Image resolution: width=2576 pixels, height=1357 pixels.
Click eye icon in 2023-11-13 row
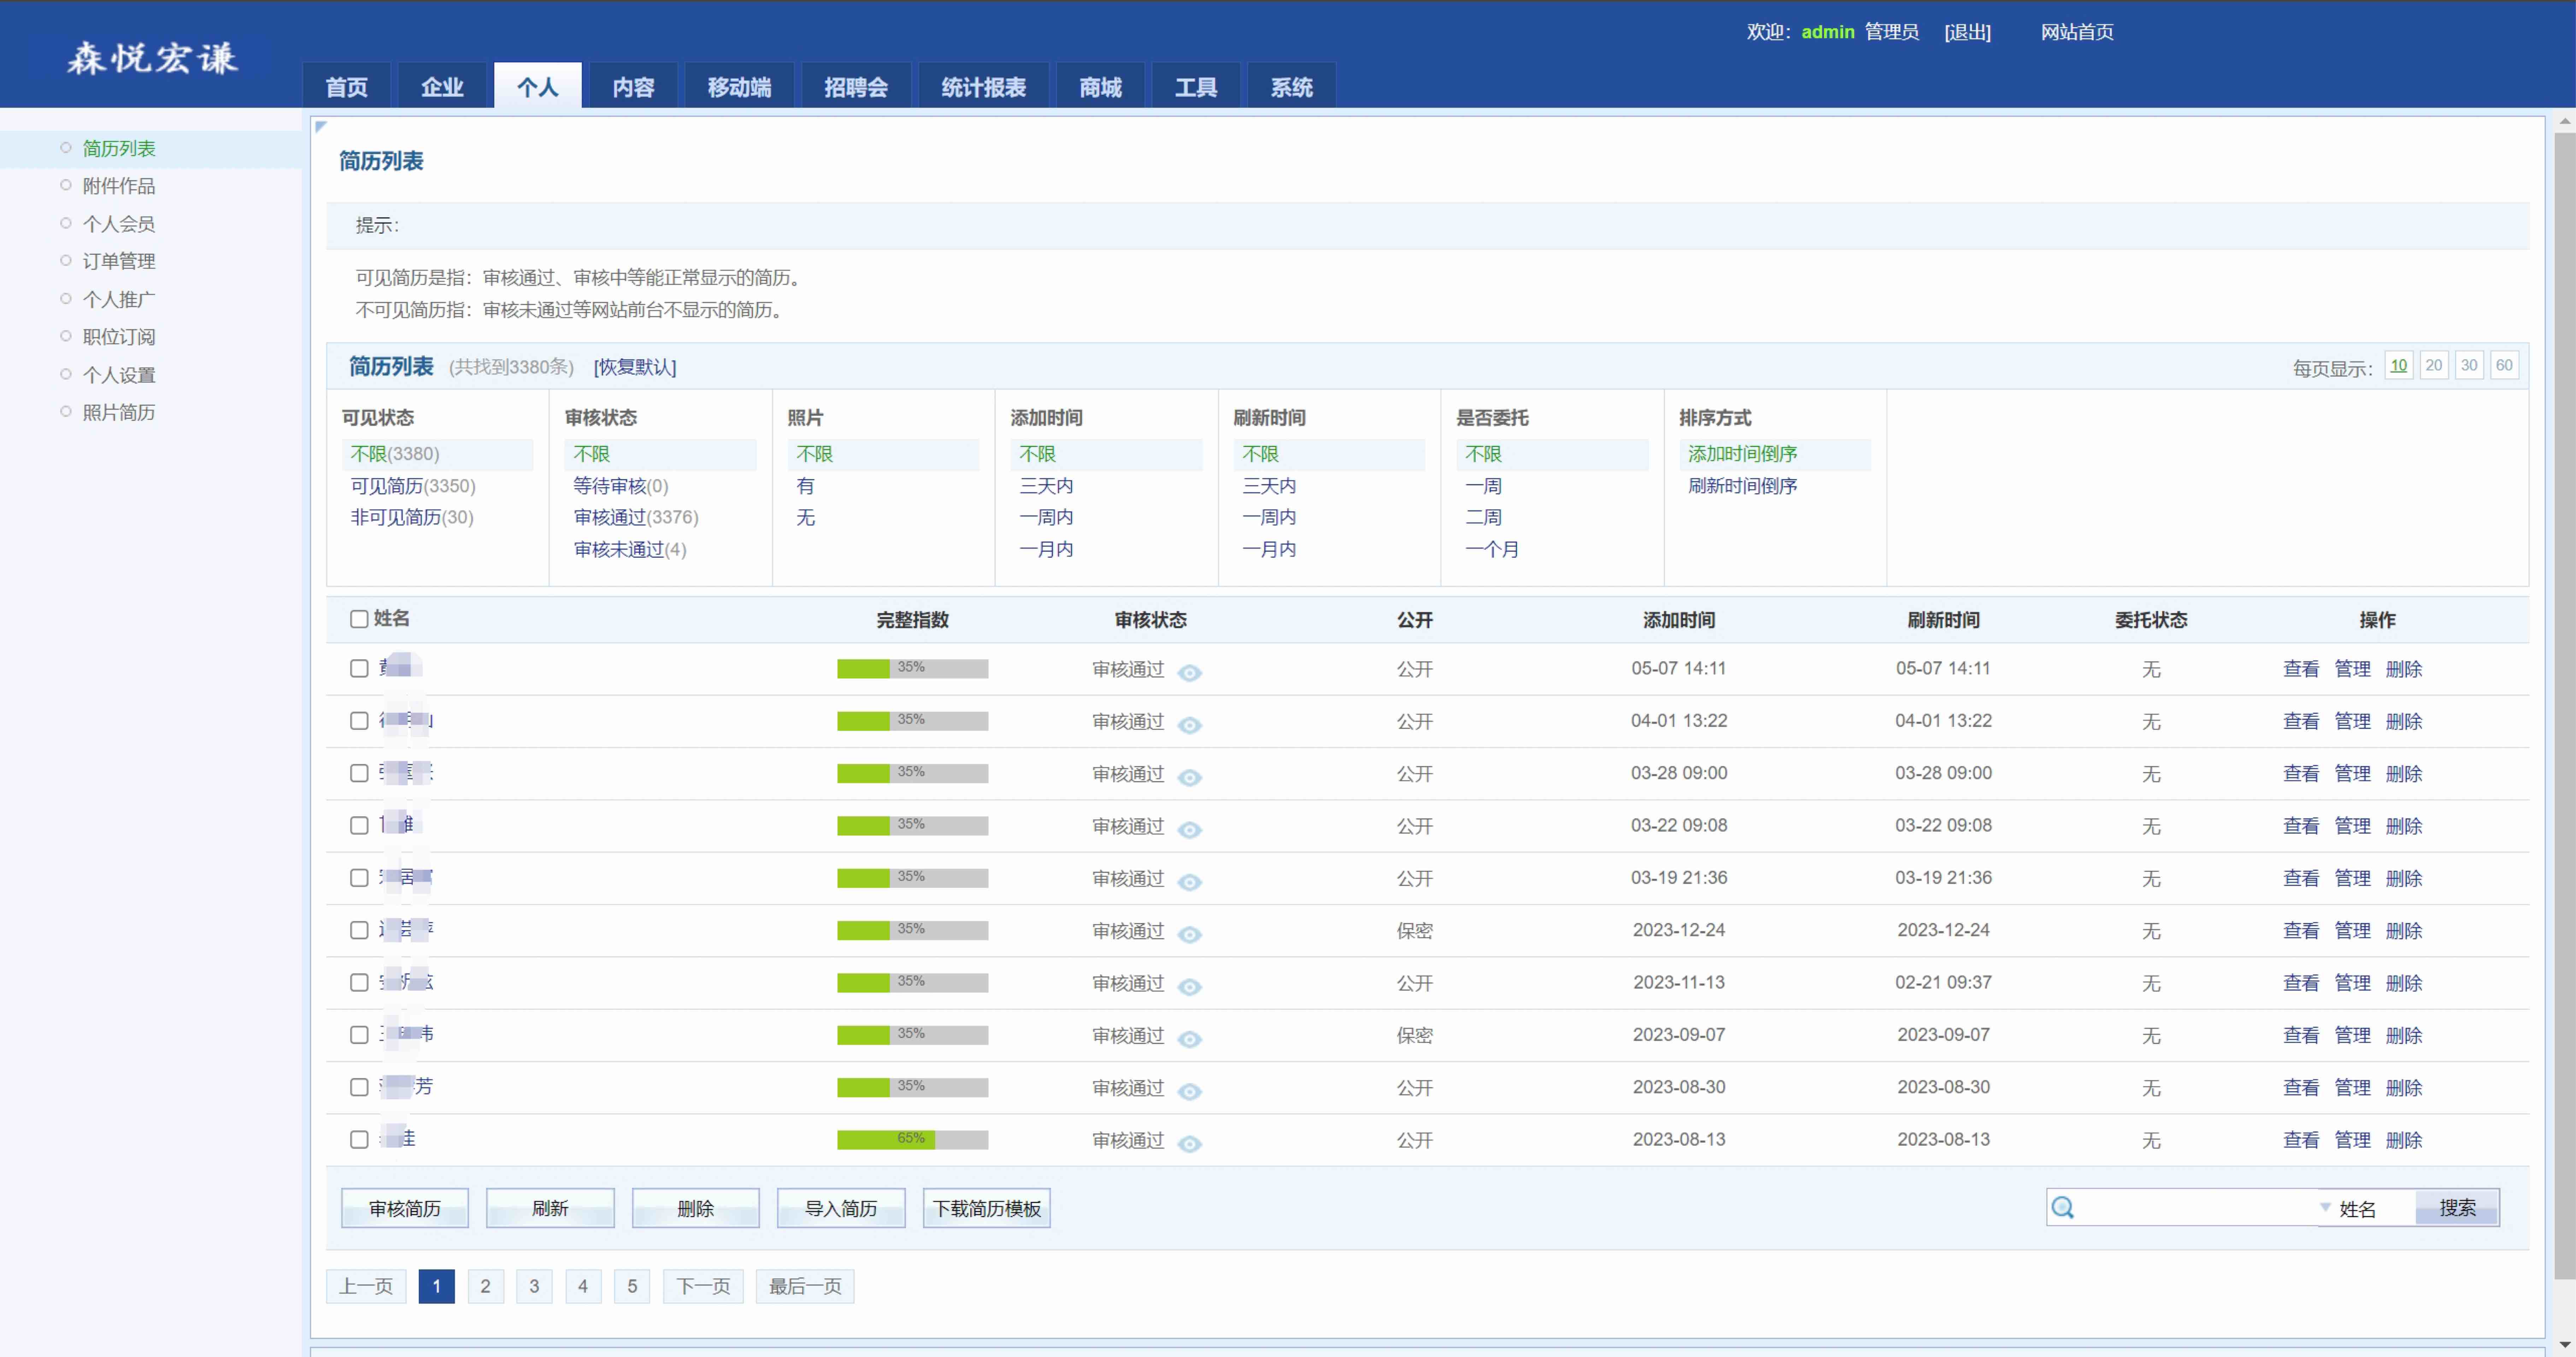[x=1189, y=987]
